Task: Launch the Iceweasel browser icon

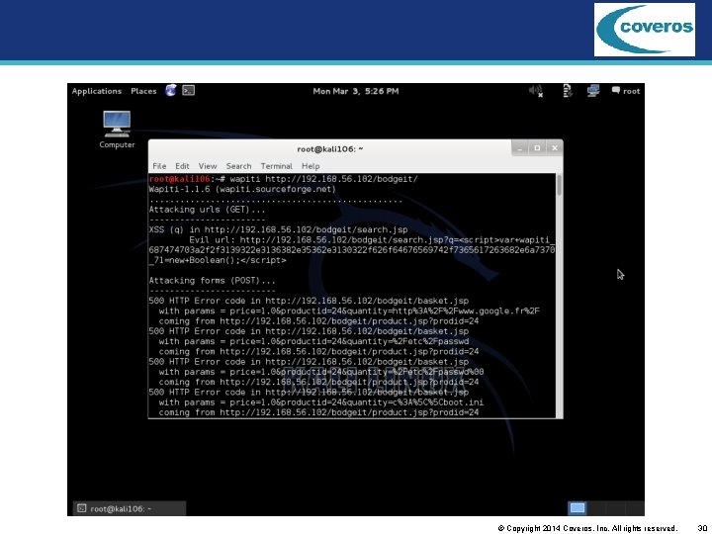Action: 171,90
